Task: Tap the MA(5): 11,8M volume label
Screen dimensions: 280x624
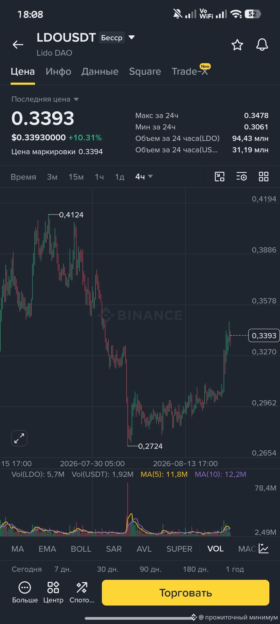Action: [164, 474]
